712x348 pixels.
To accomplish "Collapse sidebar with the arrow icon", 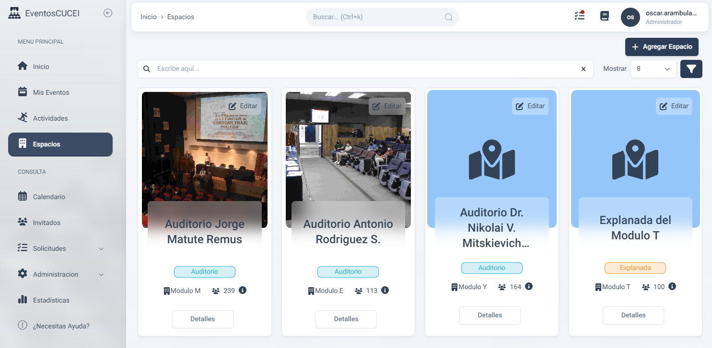I will (x=108, y=13).
